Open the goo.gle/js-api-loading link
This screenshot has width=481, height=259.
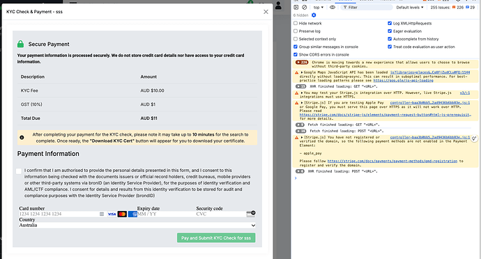tap(403, 81)
